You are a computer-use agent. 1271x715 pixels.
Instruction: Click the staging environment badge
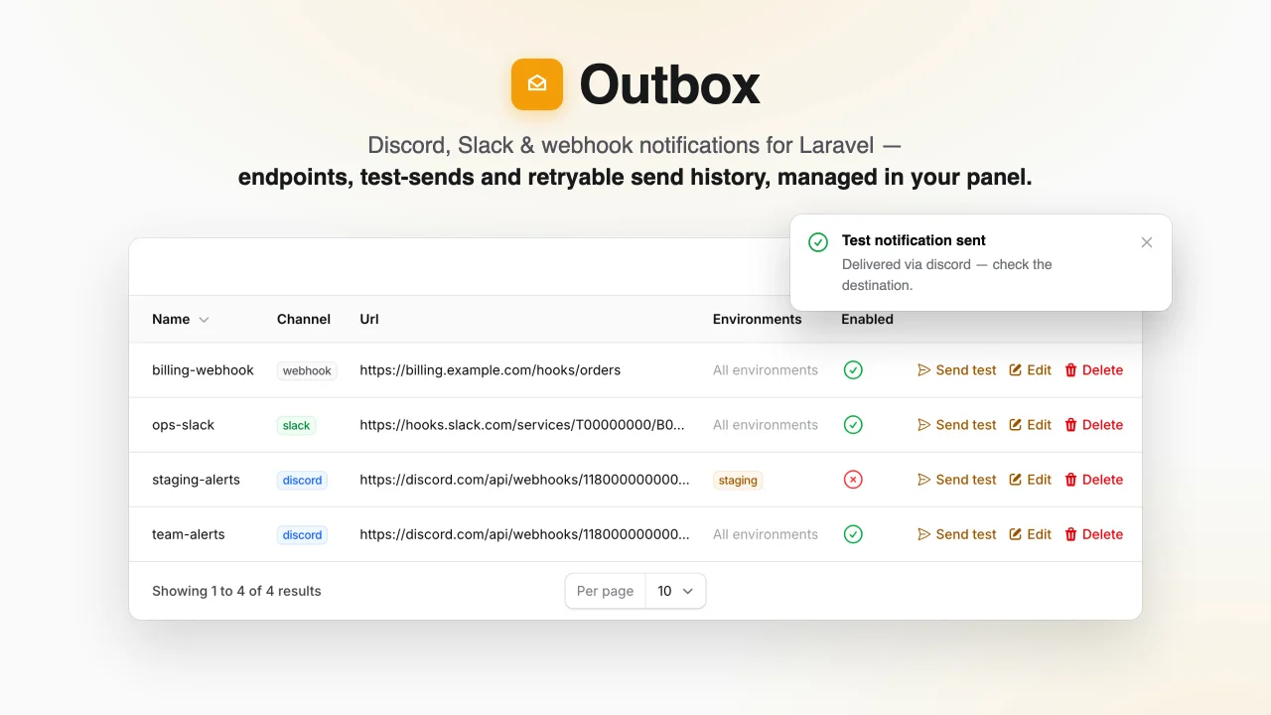click(738, 480)
